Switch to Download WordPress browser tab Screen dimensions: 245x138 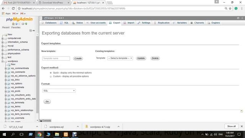pos(54,3)
